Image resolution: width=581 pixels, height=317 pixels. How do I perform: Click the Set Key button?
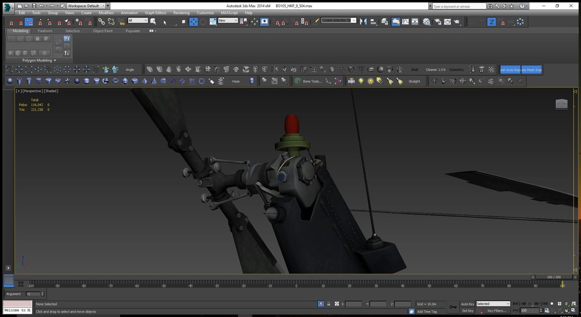click(467, 311)
